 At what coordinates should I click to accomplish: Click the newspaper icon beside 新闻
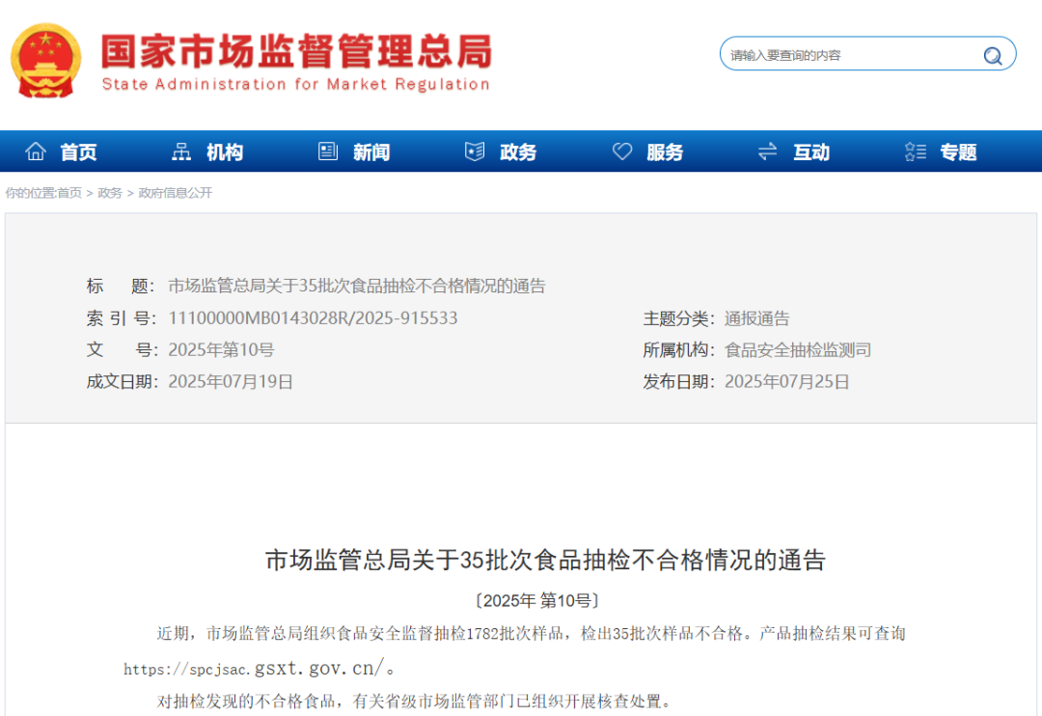[x=328, y=151]
